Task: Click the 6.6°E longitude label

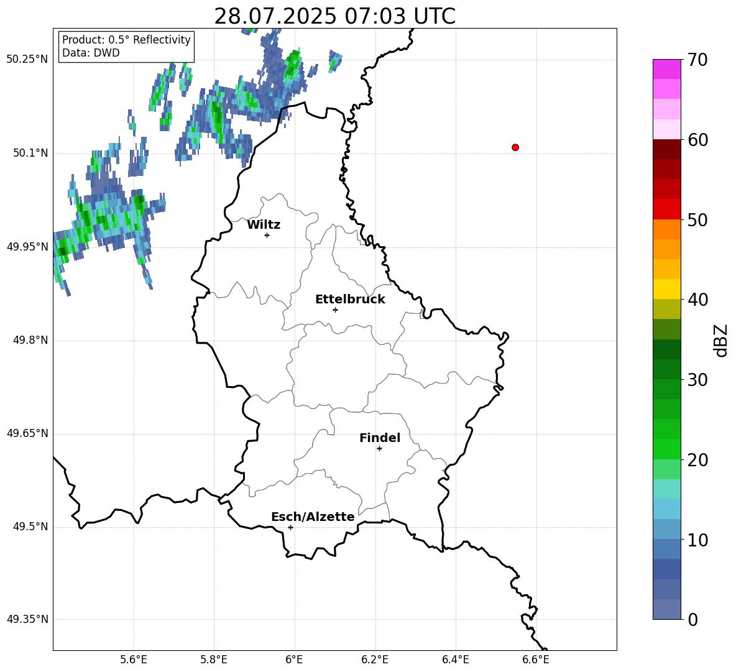Action: pyautogui.click(x=536, y=660)
